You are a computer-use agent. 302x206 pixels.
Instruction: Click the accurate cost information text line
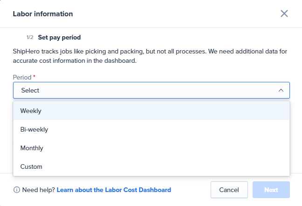75,60
